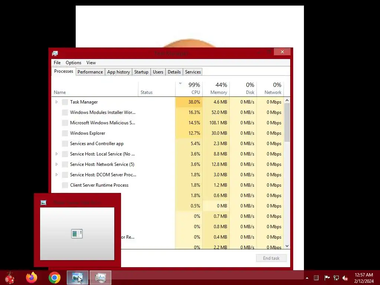Select the Windows Explorer process row
Screen dimensions: 380x285
168,133
